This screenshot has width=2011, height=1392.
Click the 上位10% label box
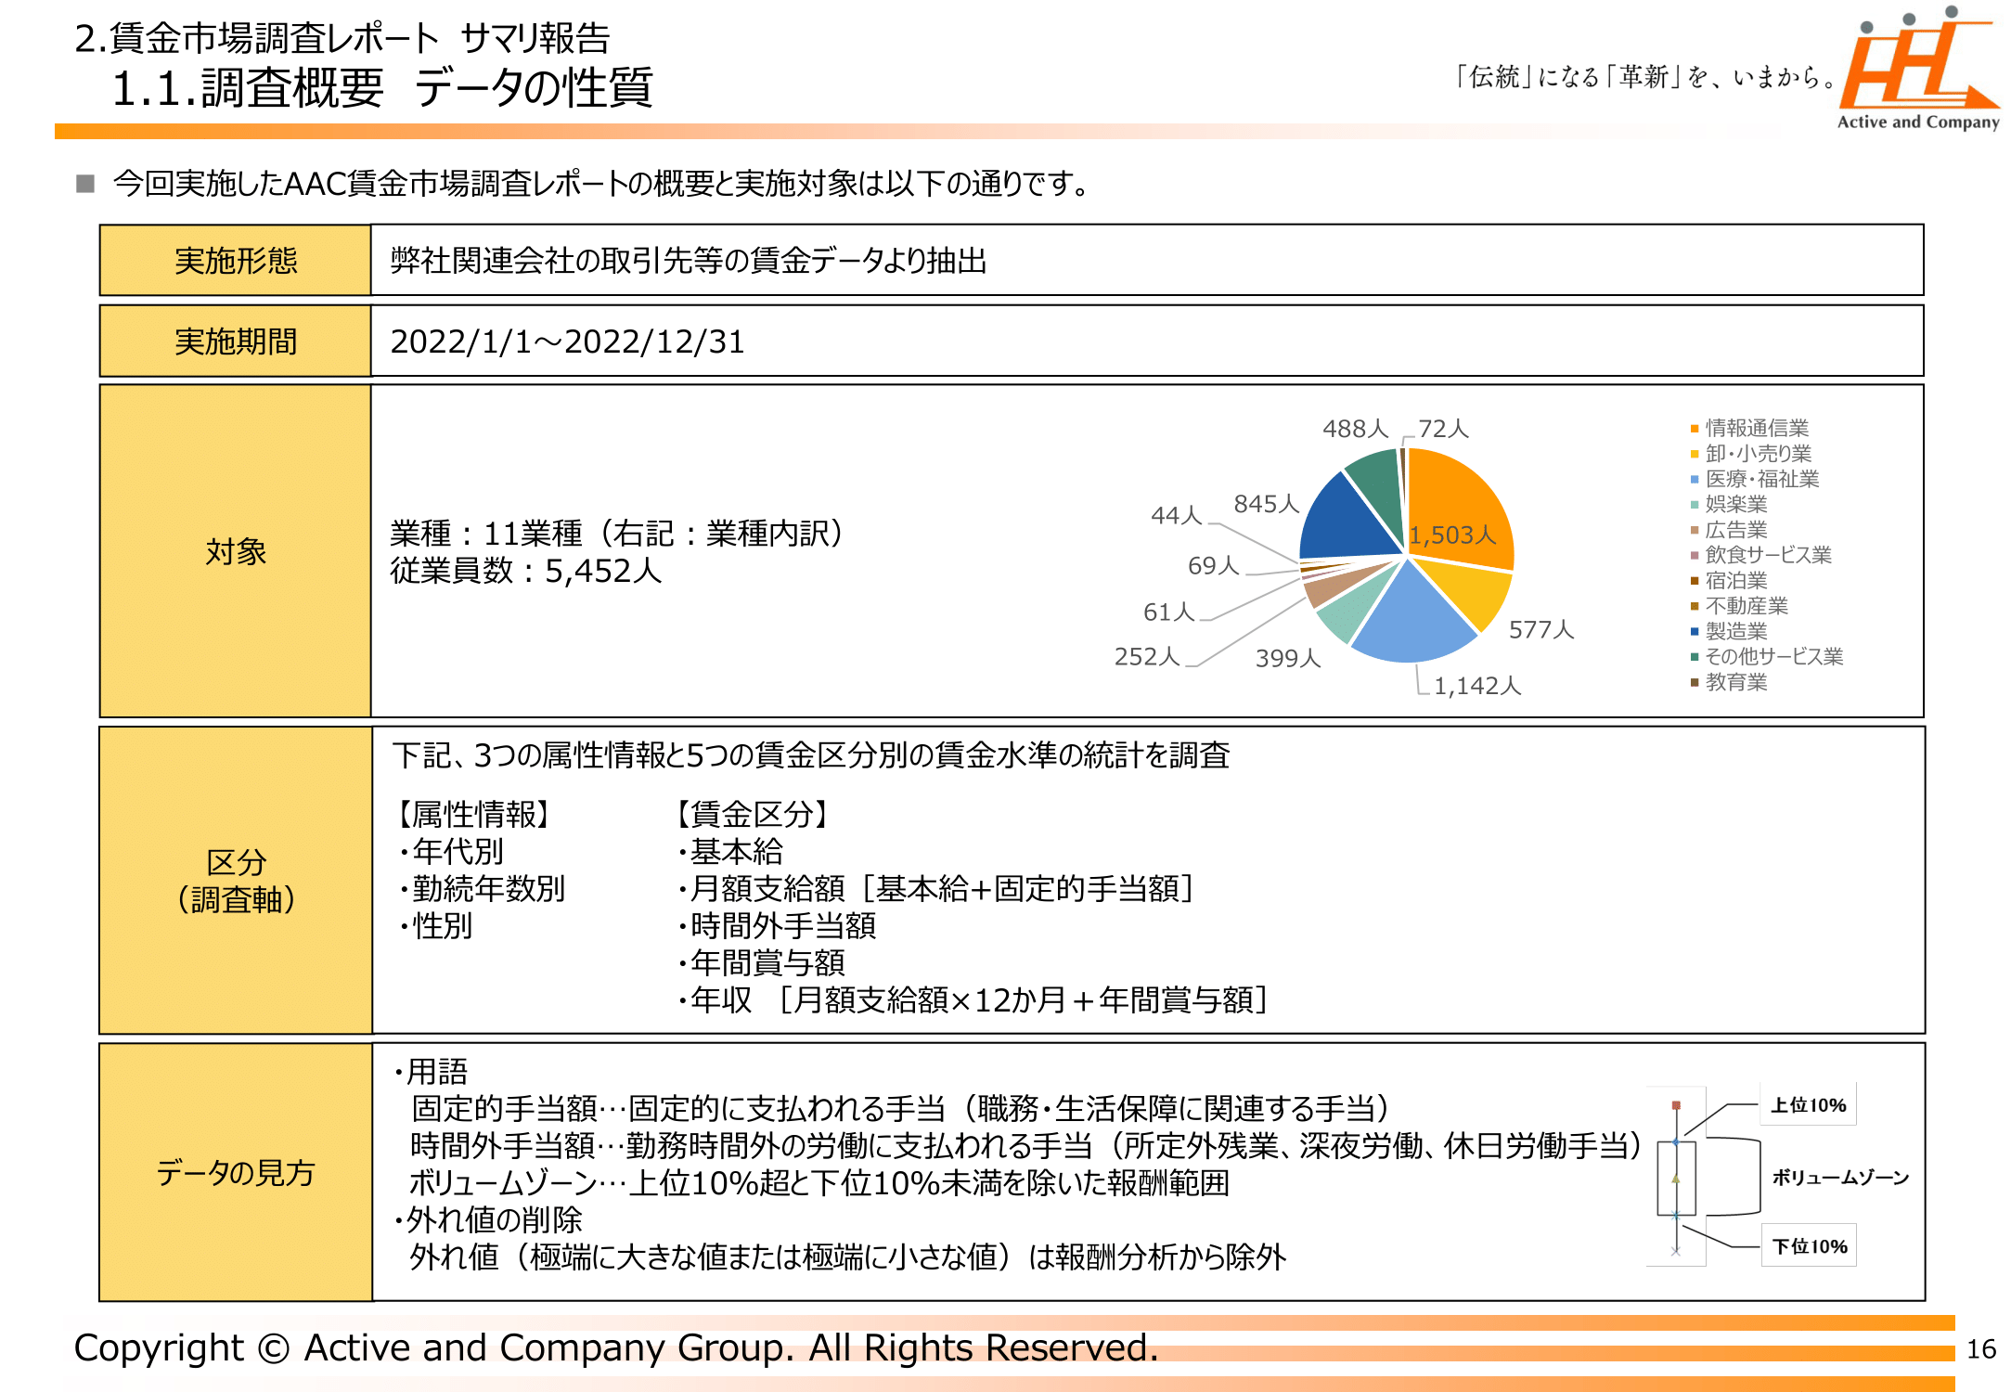click(x=1808, y=1104)
